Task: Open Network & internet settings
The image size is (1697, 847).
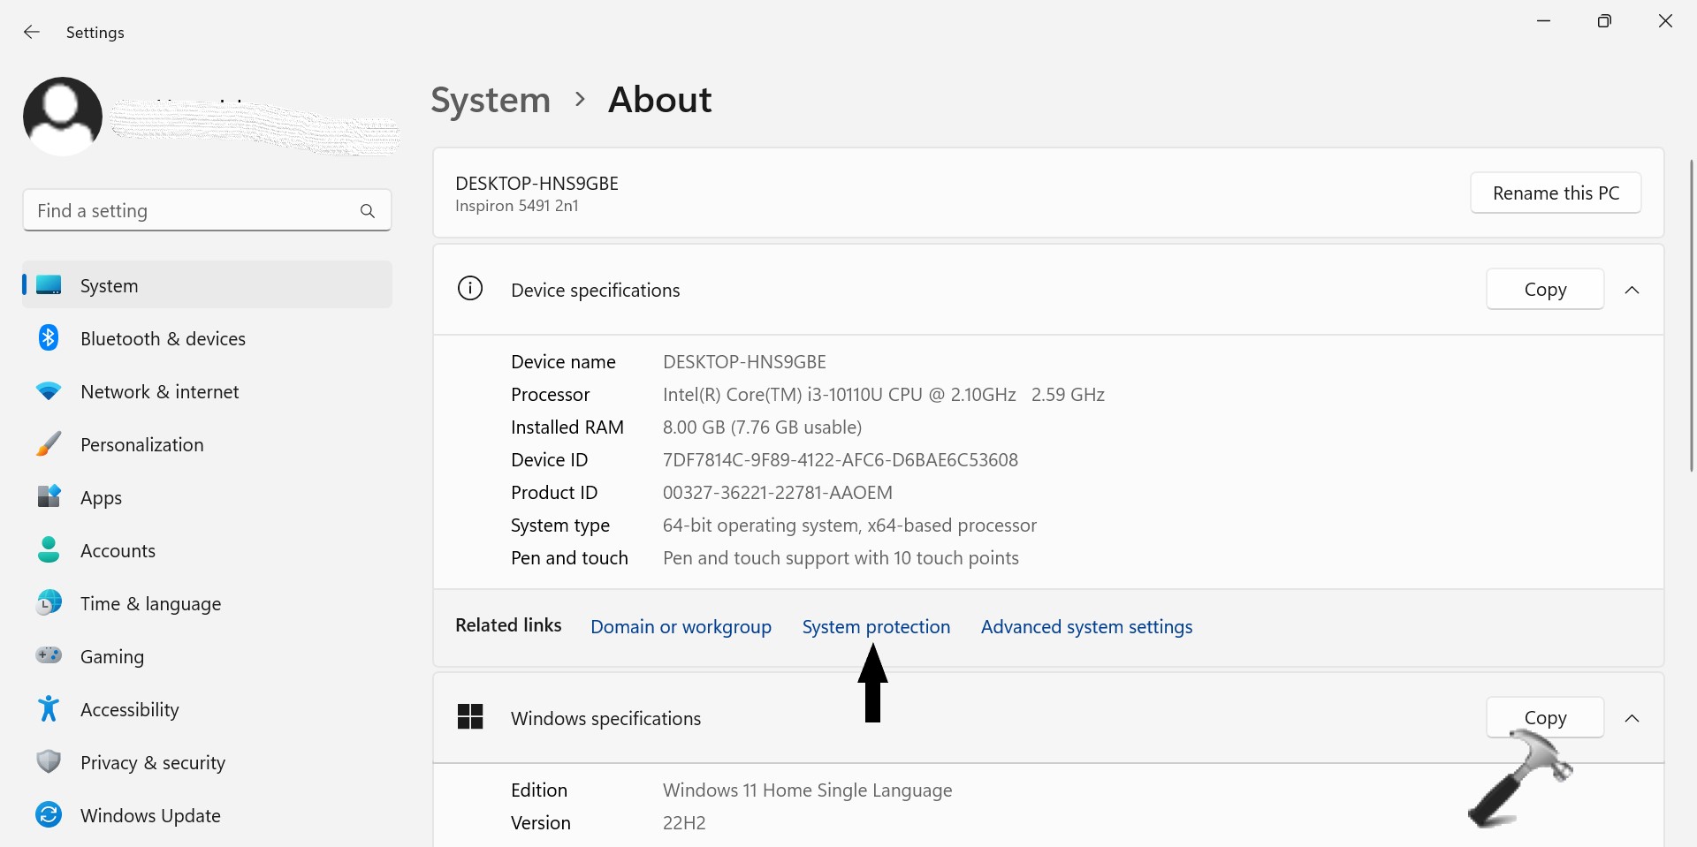Action: coord(159,392)
